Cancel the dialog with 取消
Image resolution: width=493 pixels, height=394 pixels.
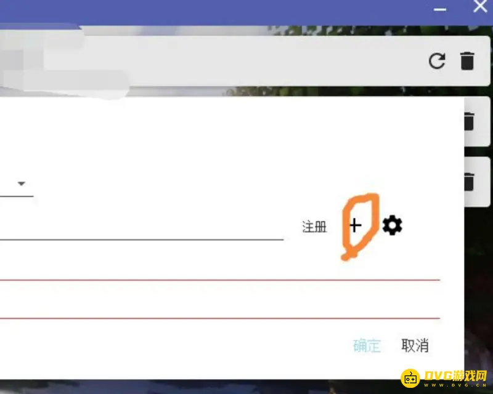415,345
